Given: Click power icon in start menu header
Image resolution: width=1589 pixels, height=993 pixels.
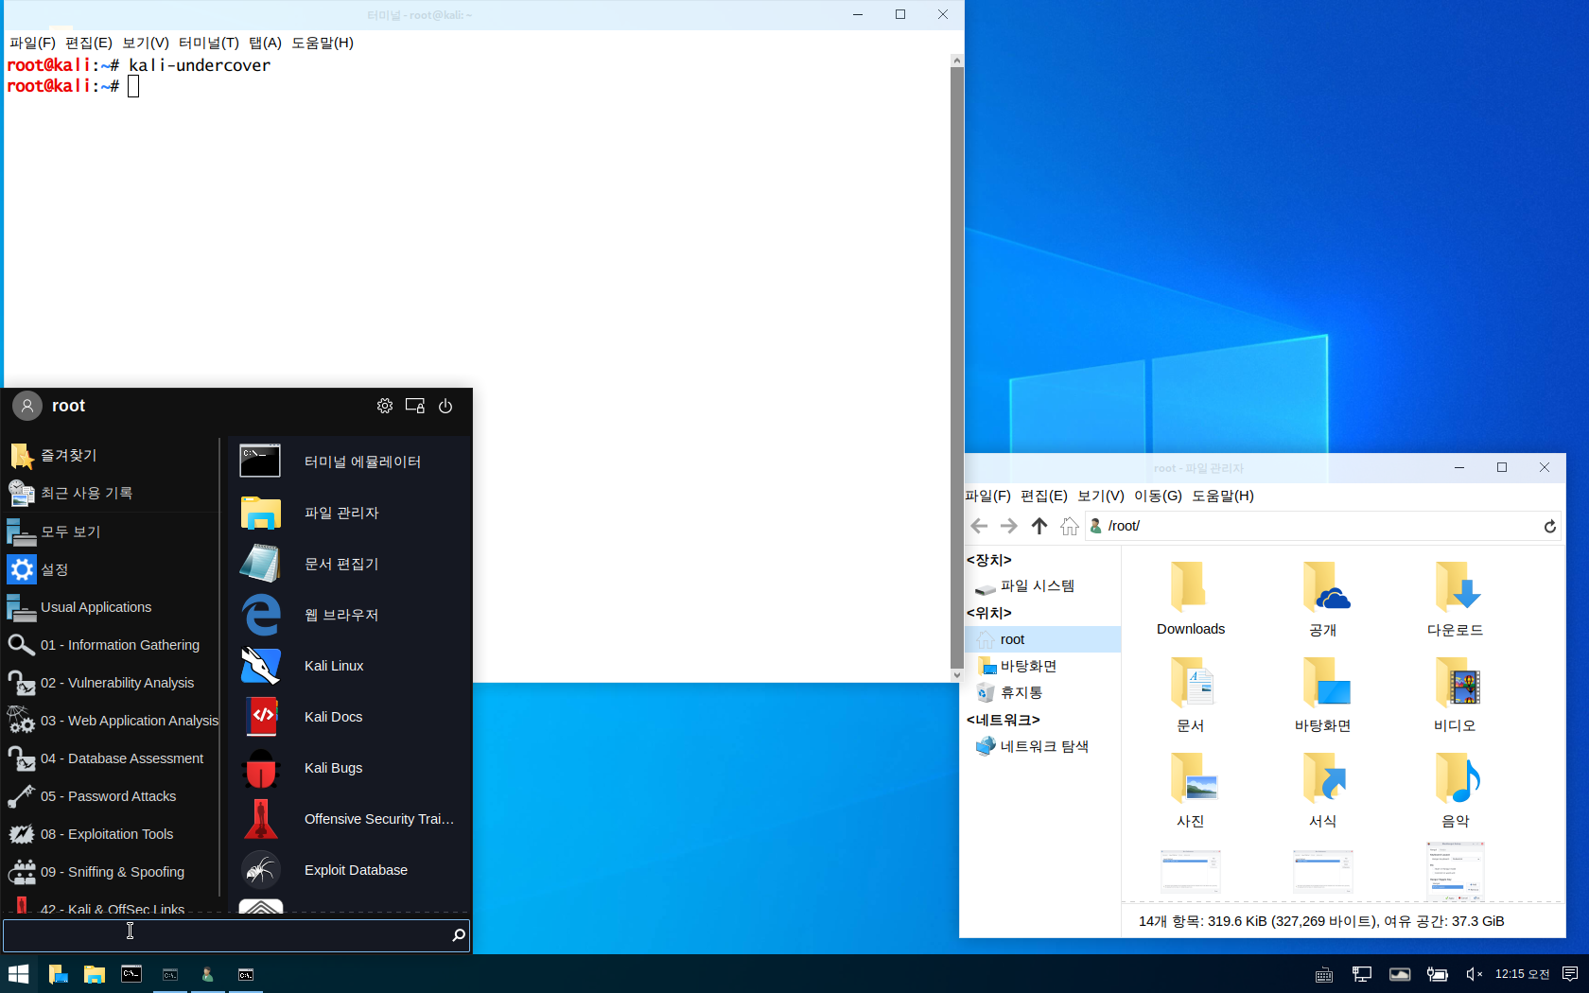Looking at the screenshot, I should (445, 406).
